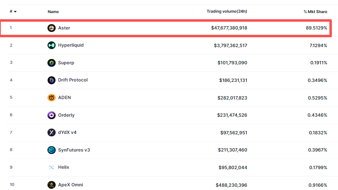Open the SynFutures v3 name link
Image resolution: width=338 pixels, height=190 pixels.
[74, 150]
